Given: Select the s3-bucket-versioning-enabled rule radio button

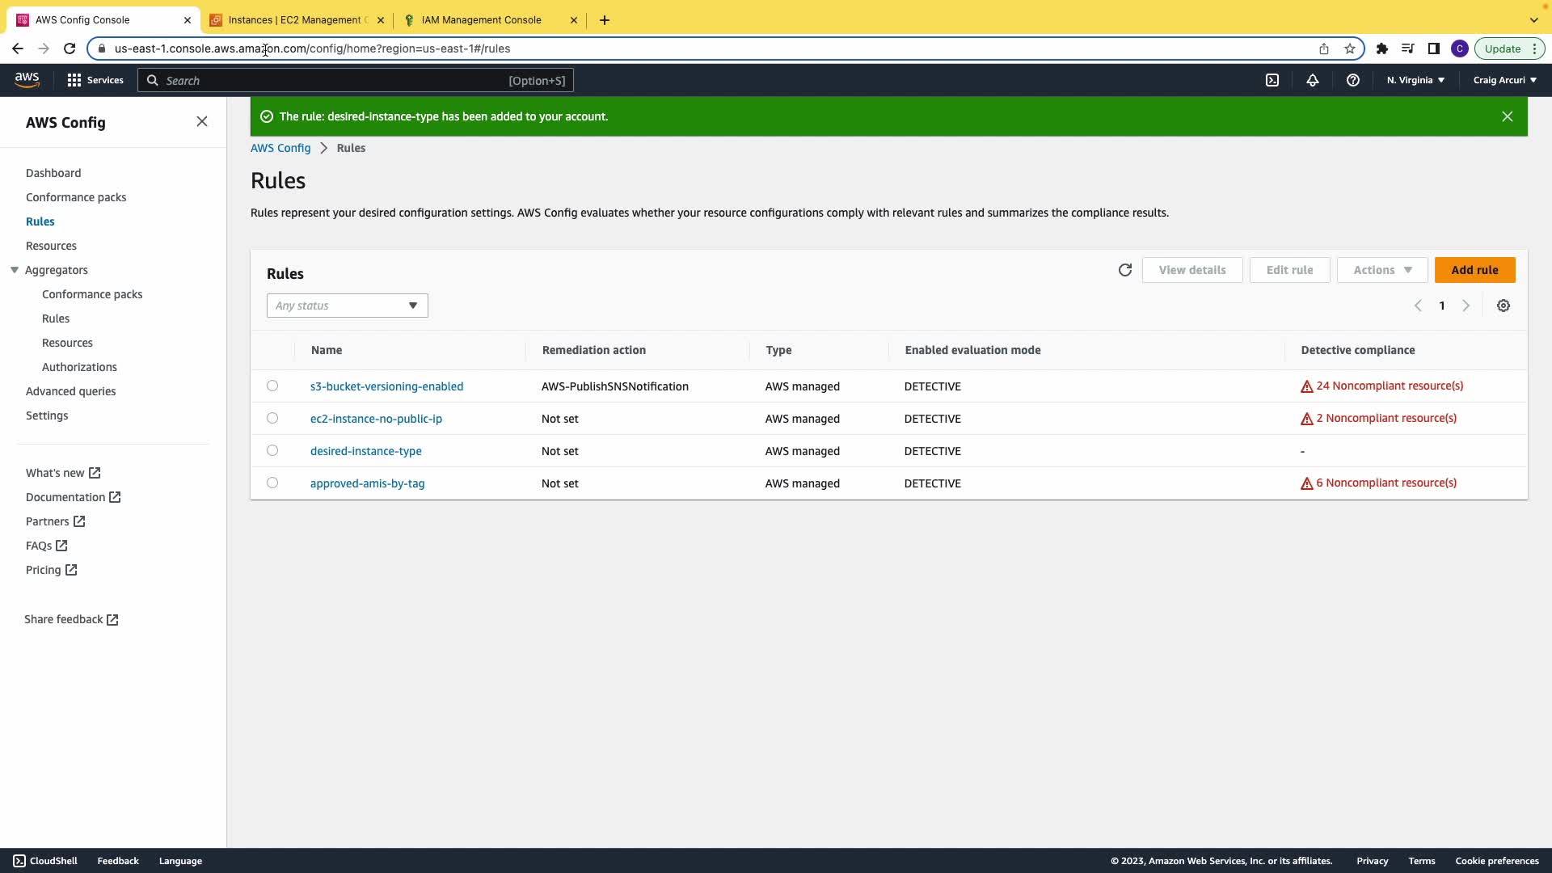Looking at the screenshot, I should pos(272,386).
